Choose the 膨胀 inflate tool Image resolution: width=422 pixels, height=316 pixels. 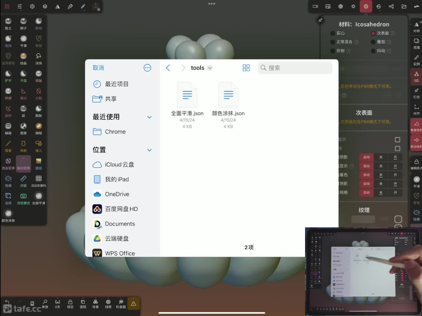[x=38, y=111]
